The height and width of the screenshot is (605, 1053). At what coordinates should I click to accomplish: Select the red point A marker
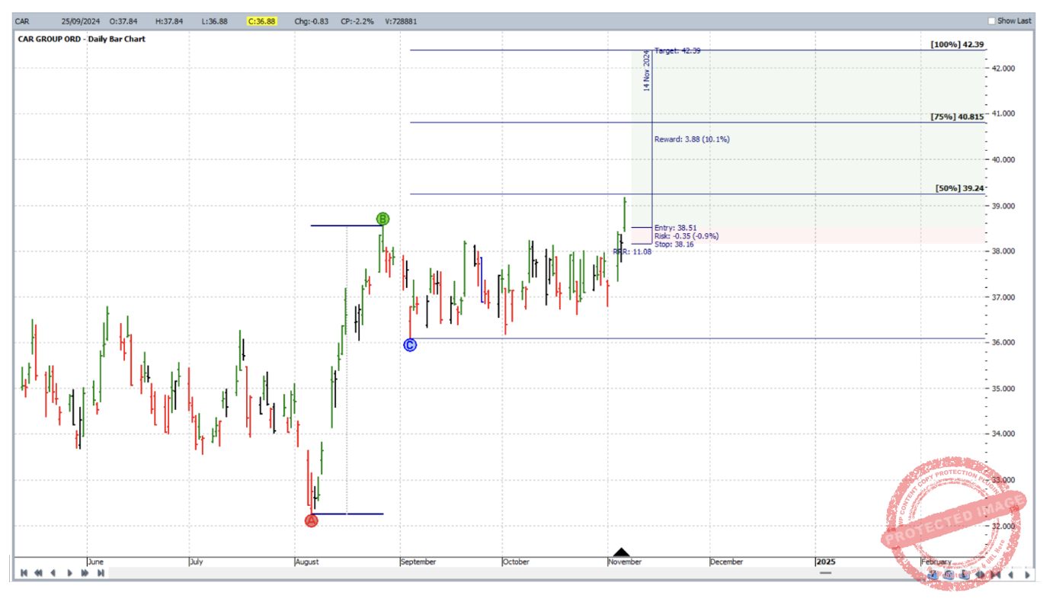point(311,520)
